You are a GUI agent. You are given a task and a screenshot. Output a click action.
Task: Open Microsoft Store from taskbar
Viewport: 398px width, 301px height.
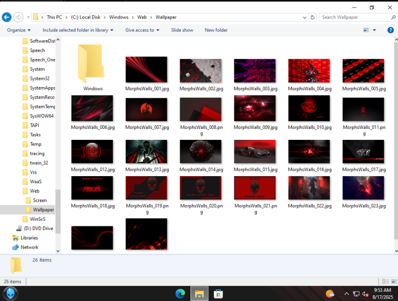point(218,294)
